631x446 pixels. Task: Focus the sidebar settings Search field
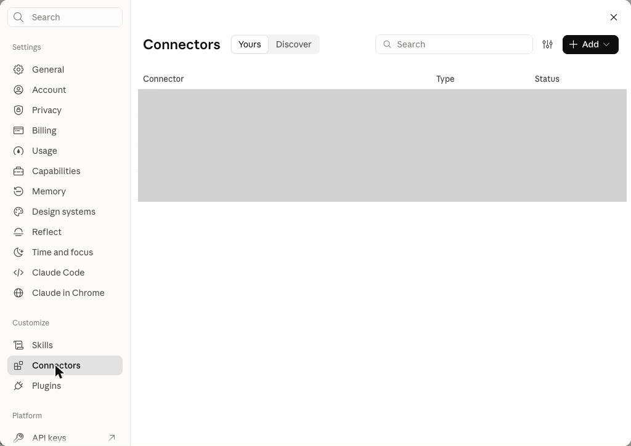(65, 17)
